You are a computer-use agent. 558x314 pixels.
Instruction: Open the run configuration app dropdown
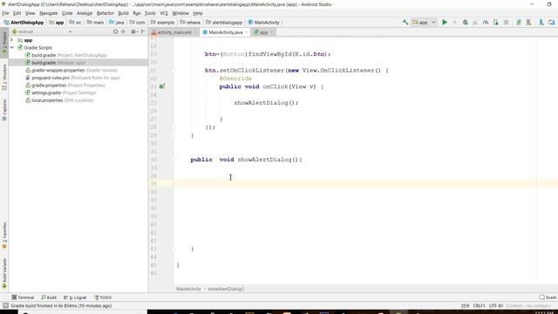pos(424,22)
